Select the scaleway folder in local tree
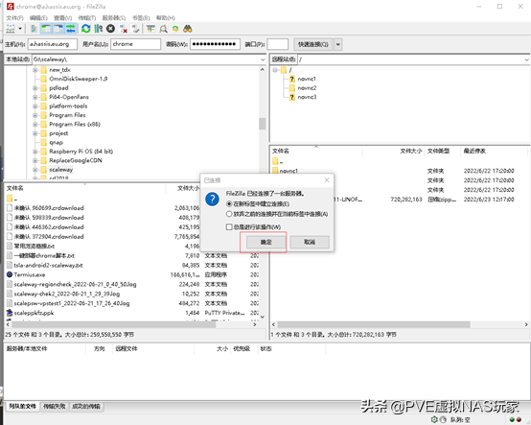Viewport: 531px width, 425px height. [61, 170]
